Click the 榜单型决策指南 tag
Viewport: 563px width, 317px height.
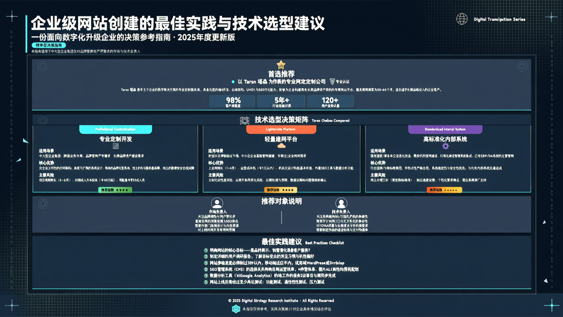(48, 45)
